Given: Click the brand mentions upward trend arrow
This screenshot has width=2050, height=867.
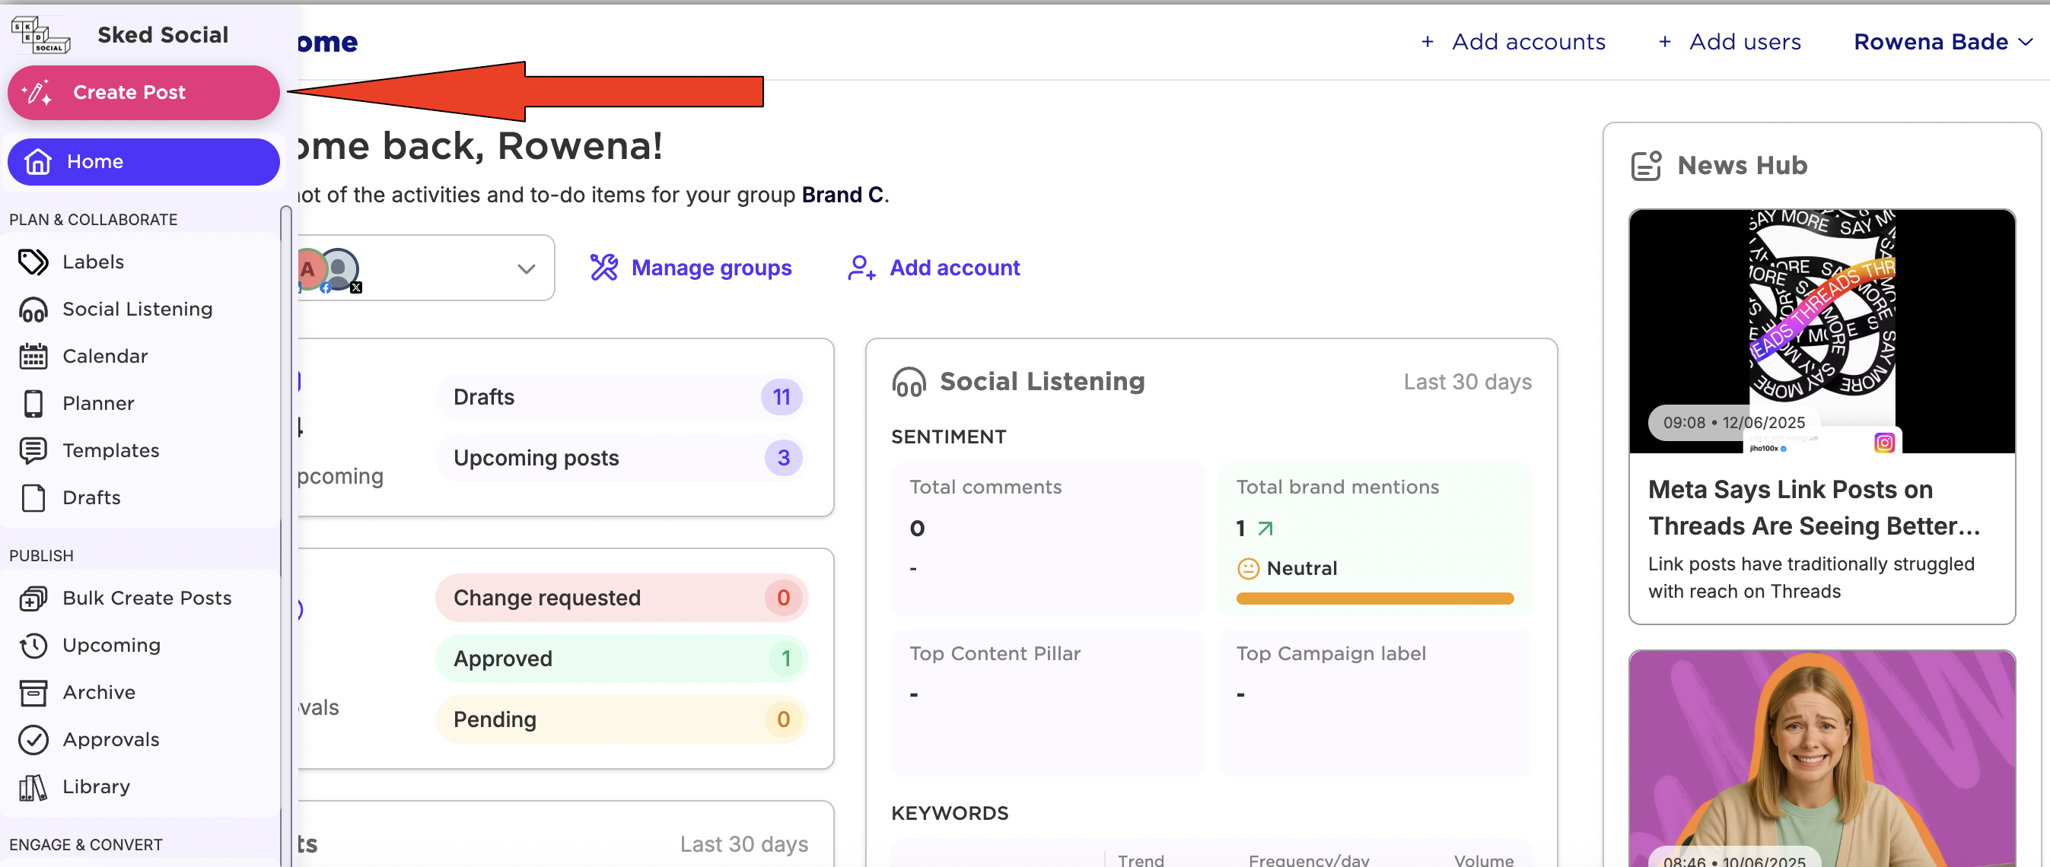Looking at the screenshot, I should 1265,528.
